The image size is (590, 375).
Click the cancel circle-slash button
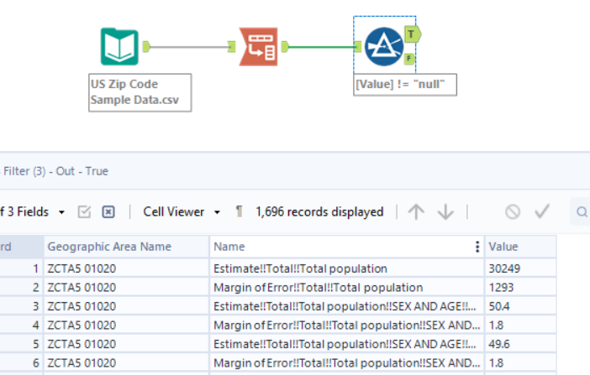pos(513,212)
